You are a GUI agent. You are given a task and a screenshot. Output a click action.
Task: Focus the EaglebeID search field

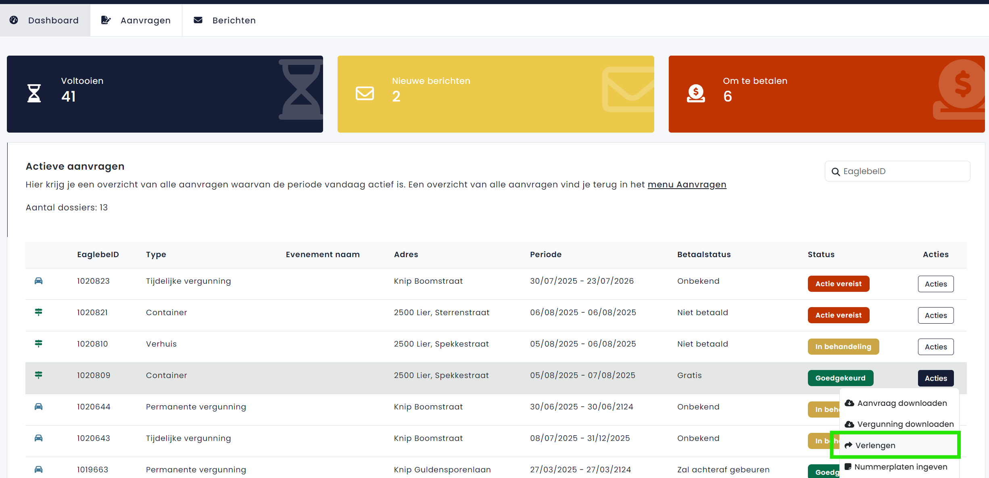(903, 171)
